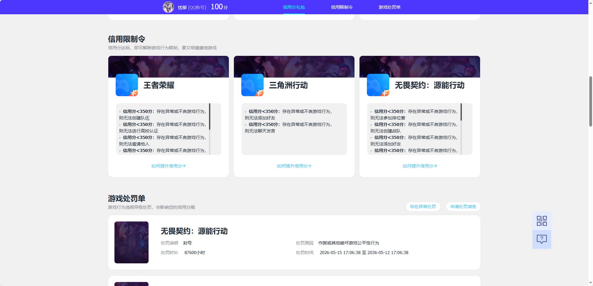The width and height of the screenshot is (593, 286).
Task: Click the 王者荣耀 card banner image
Action: [x=168, y=66]
